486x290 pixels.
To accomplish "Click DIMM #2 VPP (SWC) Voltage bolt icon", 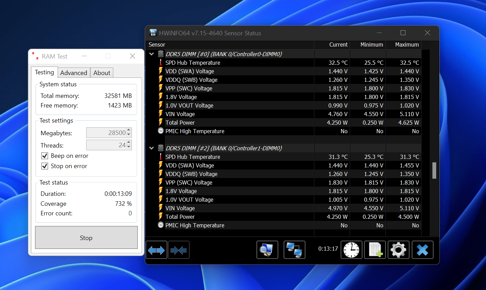I will pos(160,182).
